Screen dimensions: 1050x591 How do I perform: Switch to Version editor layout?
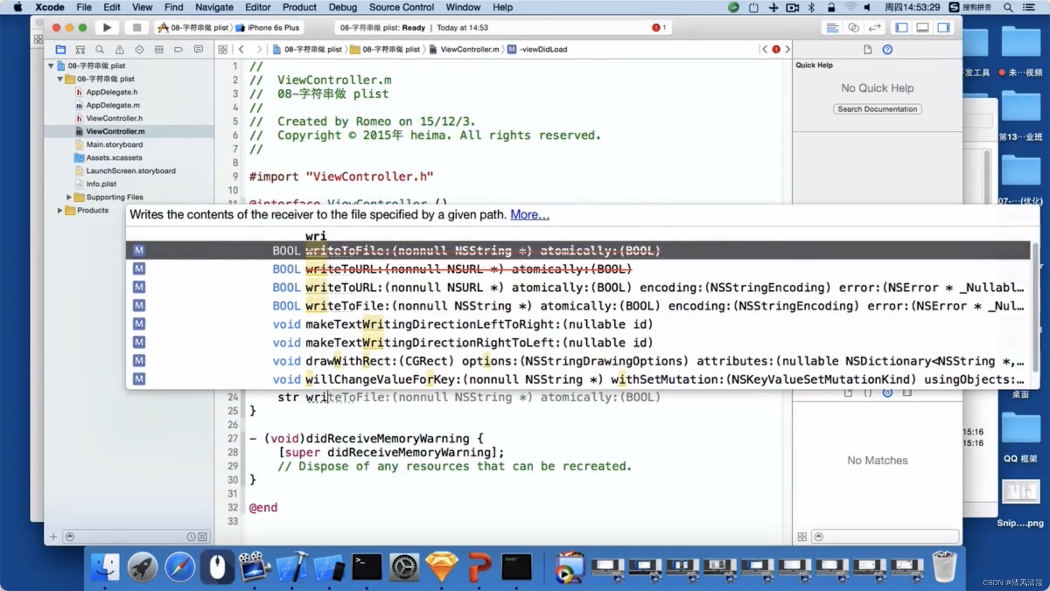coord(874,28)
